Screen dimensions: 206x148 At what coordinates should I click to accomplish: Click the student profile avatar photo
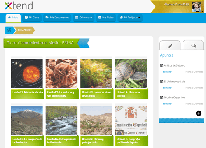(x=196, y=7)
